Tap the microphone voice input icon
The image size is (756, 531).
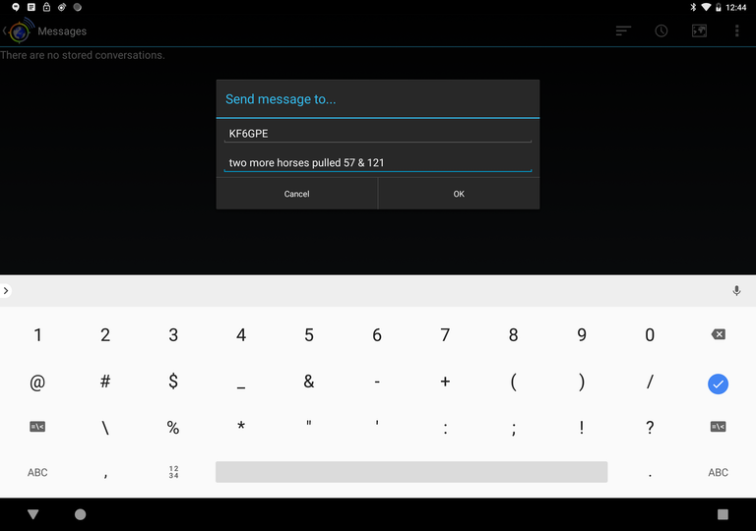tap(736, 290)
